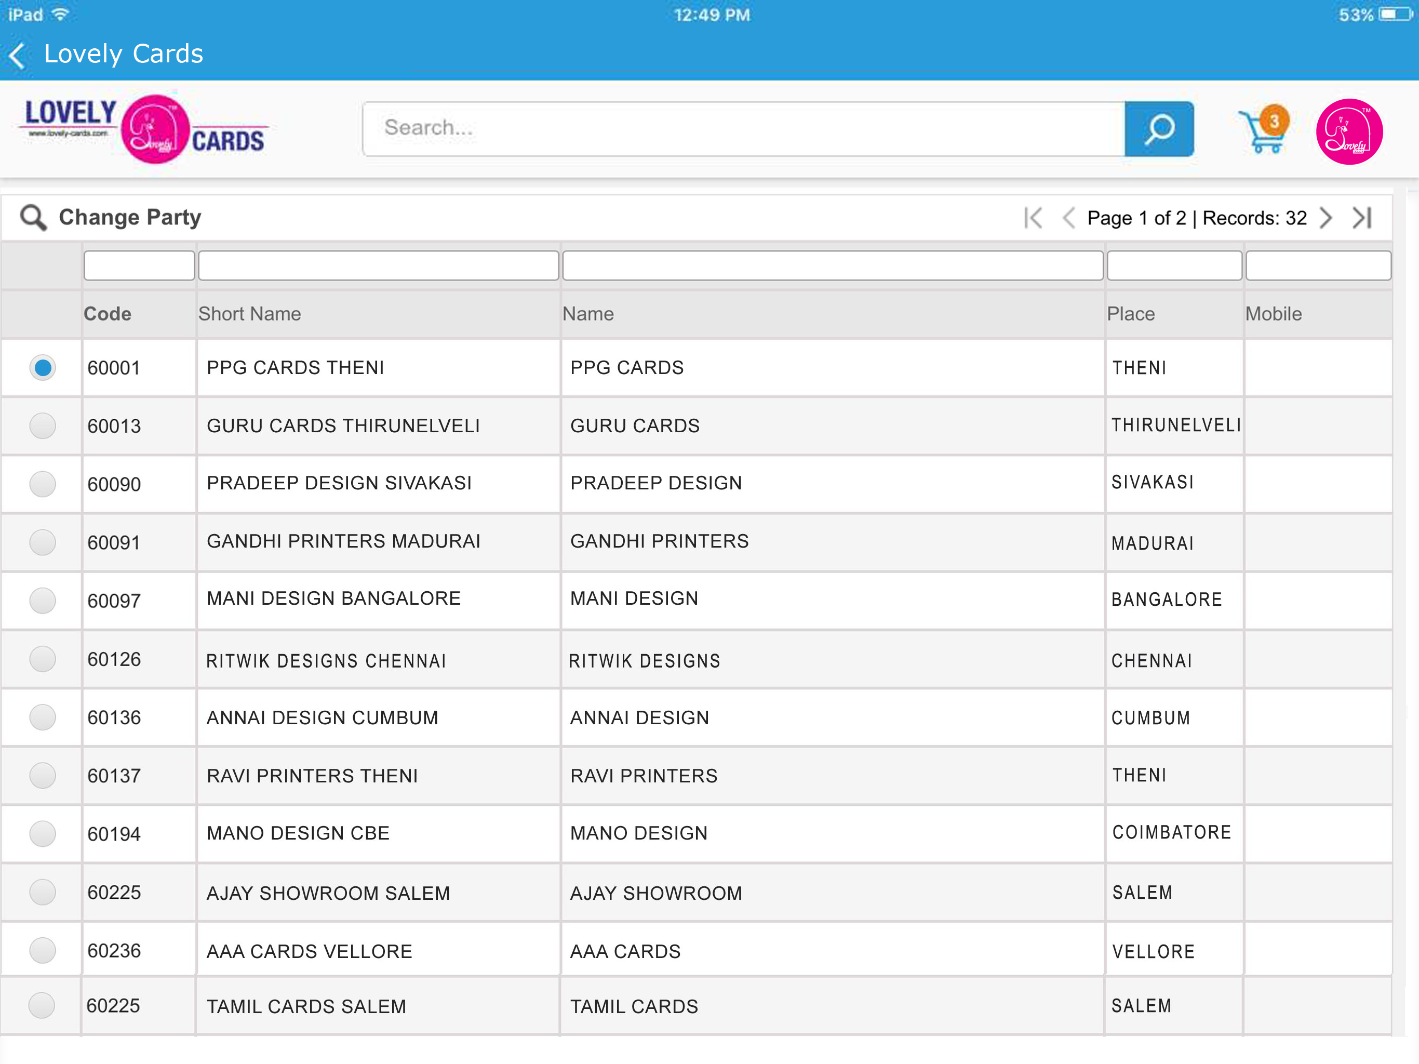Click the Change Party heading text

(129, 218)
